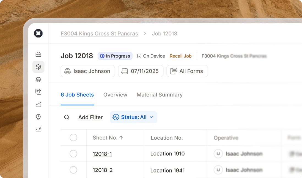
Task: Select the row checkbox for 12018-2
Action: 73,170
